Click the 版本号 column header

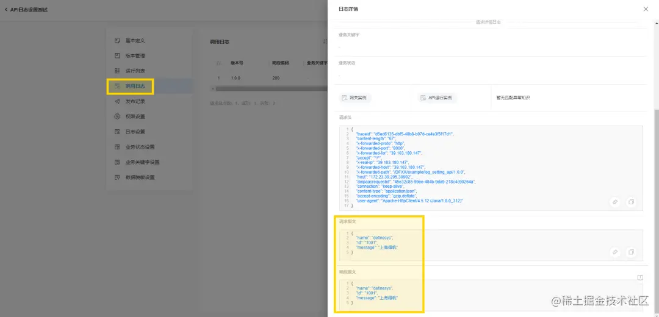click(x=237, y=63)
